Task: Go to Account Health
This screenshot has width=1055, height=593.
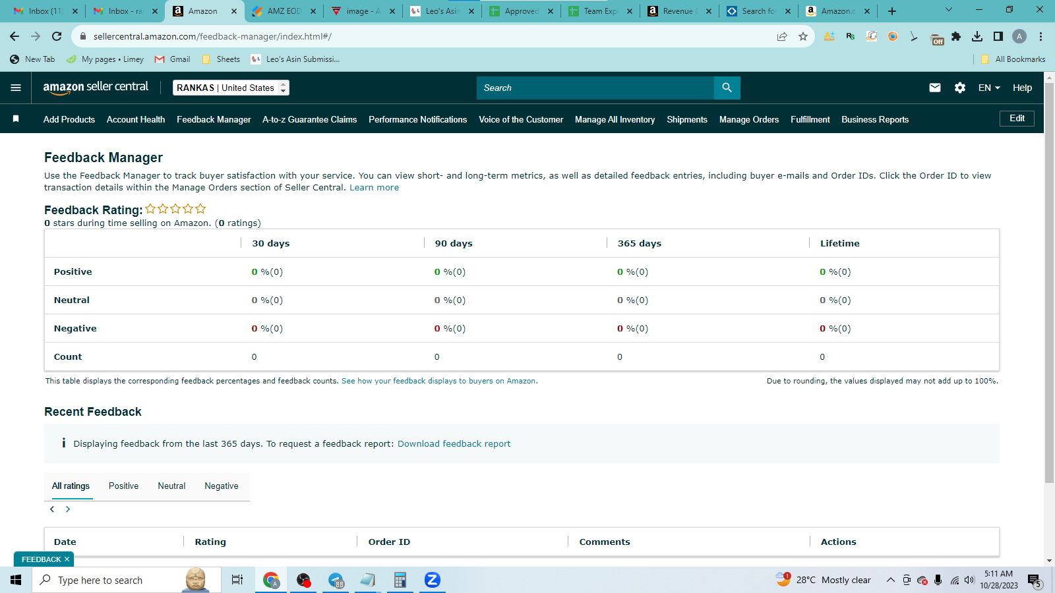Action: [x=136, y=119]
